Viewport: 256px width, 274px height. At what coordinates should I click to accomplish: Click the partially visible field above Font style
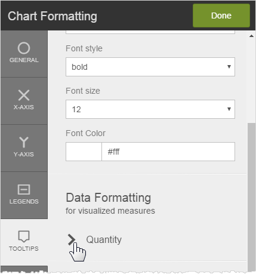coord(150,32)
